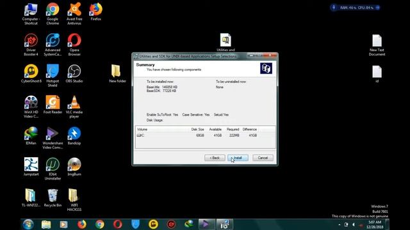Image resolution: width=410 pixels, height=230 pixels.
Task: Close the setup dialog window
Action: tap(270, 56)
